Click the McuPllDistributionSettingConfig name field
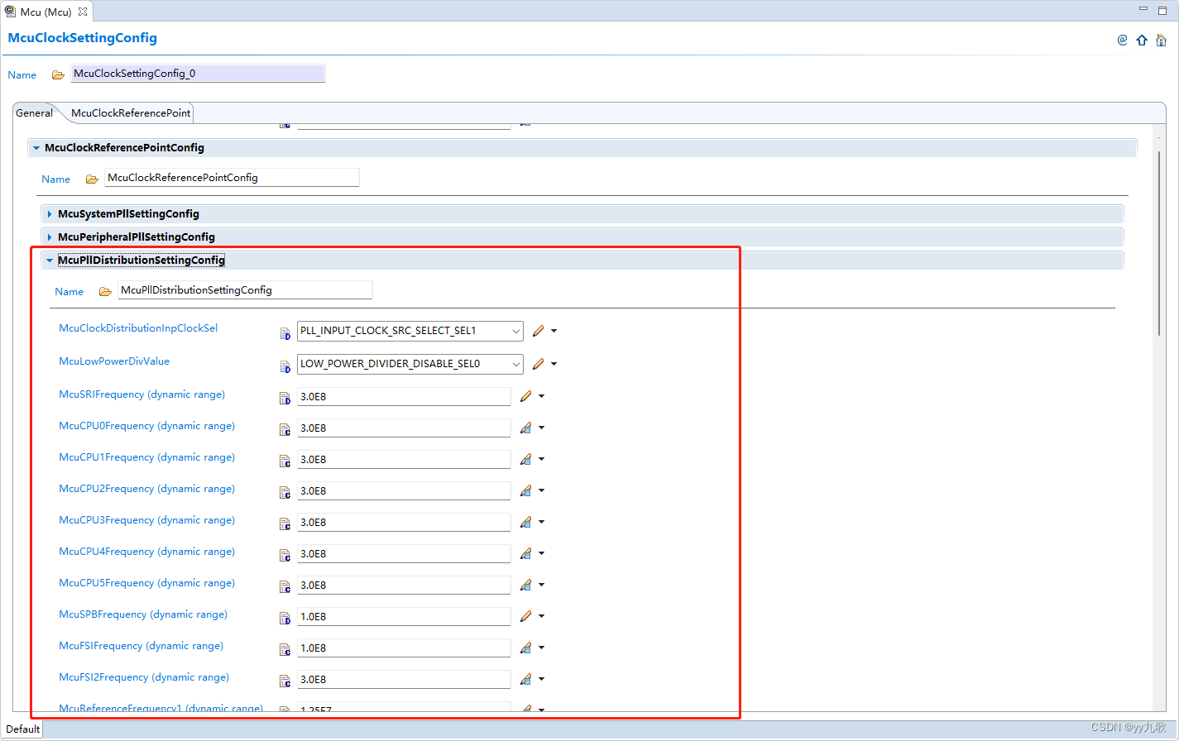The width and height of the screenshot is (1179, 741). point(245,290)
